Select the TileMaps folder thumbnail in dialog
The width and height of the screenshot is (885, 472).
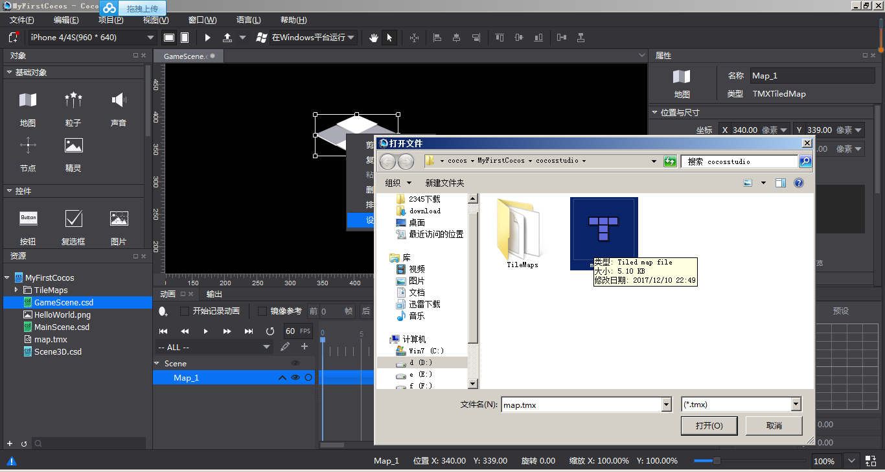[x=522, y=233]
